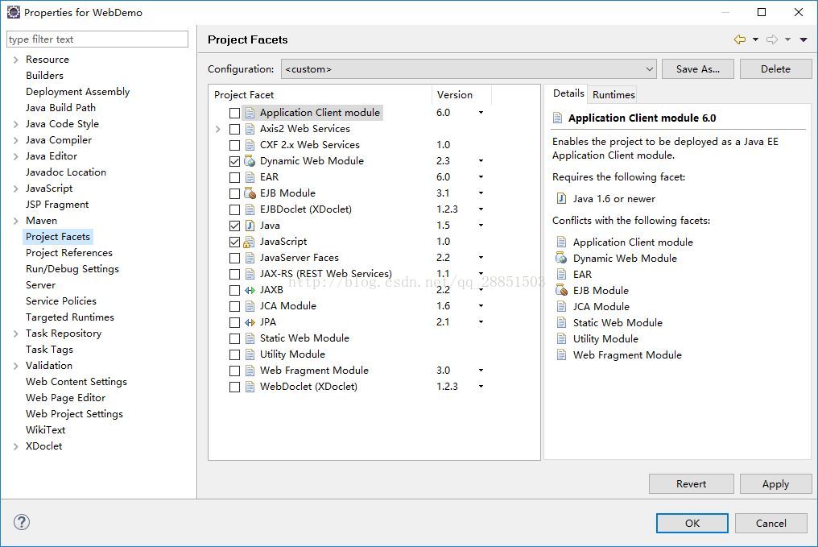Open Dynamic Web Module version dropdown
This screenshot has height=547, width=818.
pyautogui.click(x=481, y=161)
